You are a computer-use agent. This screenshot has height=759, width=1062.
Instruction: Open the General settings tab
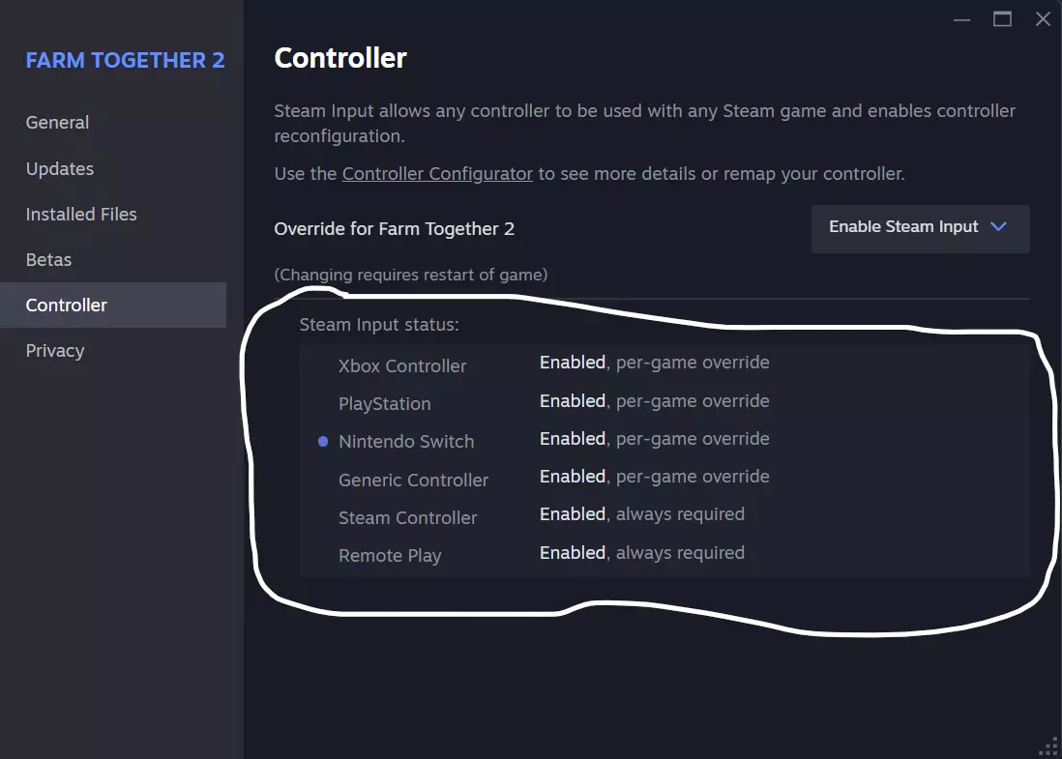point(57,123)
